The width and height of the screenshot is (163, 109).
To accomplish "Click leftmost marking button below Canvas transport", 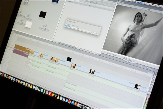I will pyautogui.click(x=141, y=66).
